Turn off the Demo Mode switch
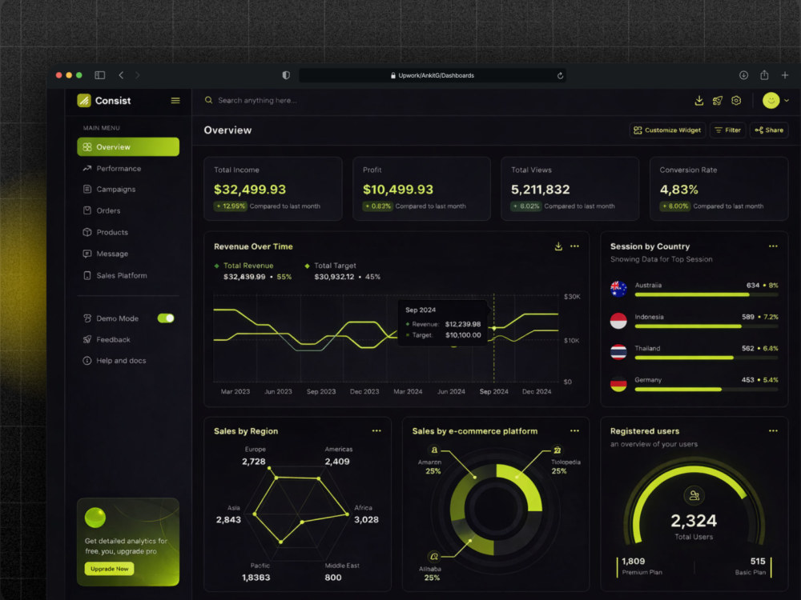This screenshot has width=801, height=600. pyautogui.click(x=166, y=318)
